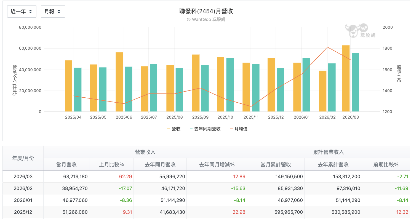Select the 2026/03 row label
411x219 pixels.
coord(23,177)
